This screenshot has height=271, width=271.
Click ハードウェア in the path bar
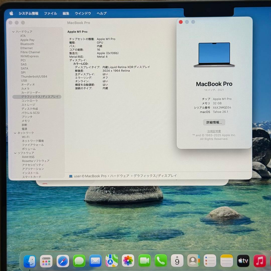click(x=120, y=176)
